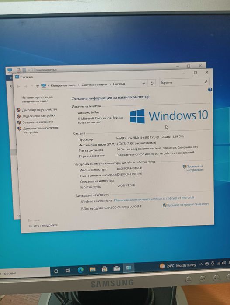Click the Windows 10 logo

[x=169, y=116]
